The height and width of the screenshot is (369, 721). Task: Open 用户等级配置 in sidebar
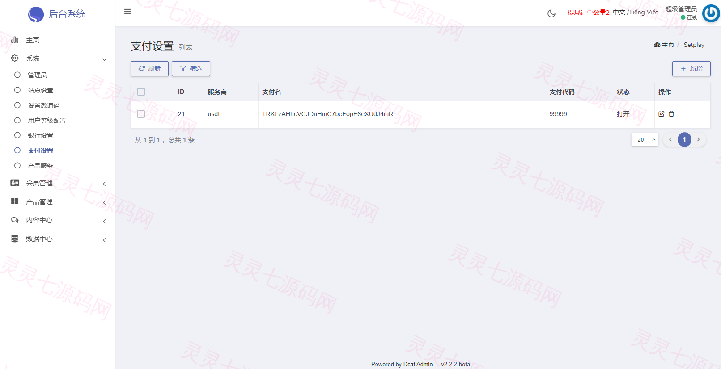pos(47,121)
